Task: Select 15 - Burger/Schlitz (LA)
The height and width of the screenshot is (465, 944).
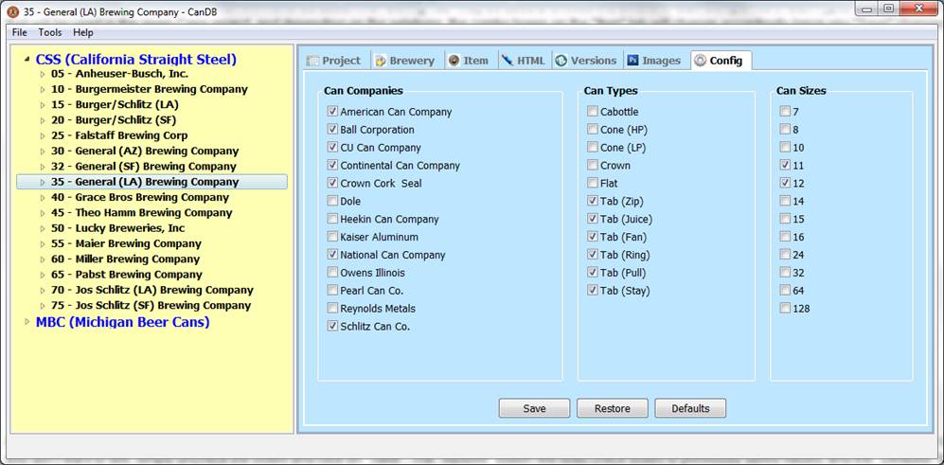Action: [x=115, y=104]
